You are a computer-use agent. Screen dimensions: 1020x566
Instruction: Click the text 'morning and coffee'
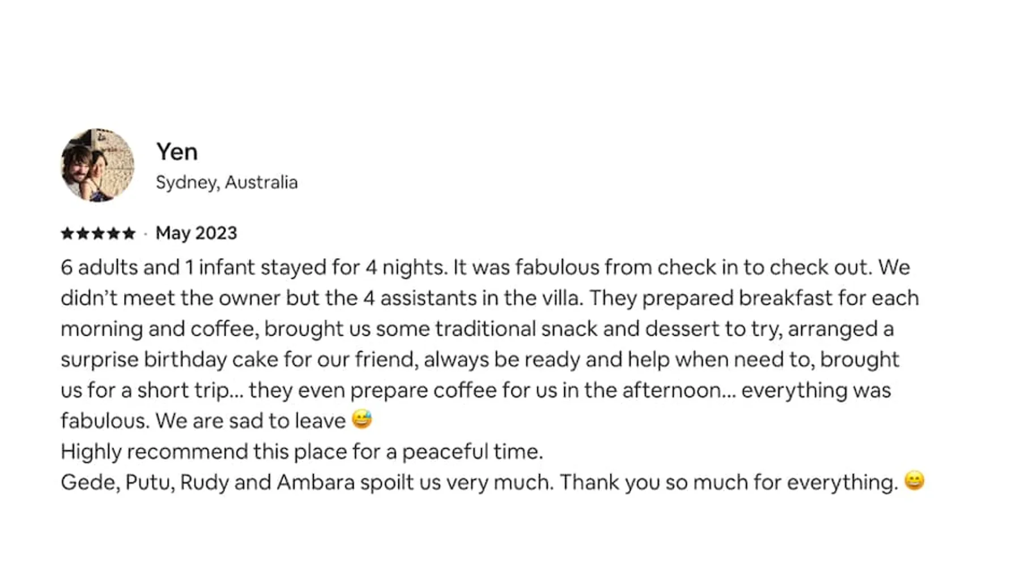point(159,329)
